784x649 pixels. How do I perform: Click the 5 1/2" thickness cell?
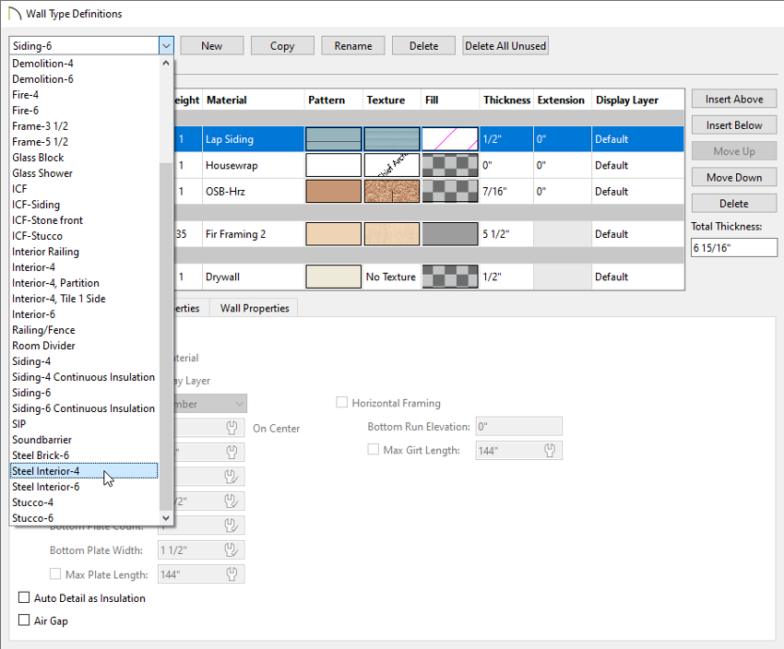point(506,234)
